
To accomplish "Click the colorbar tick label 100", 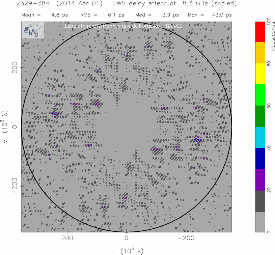I will point(269,22).
